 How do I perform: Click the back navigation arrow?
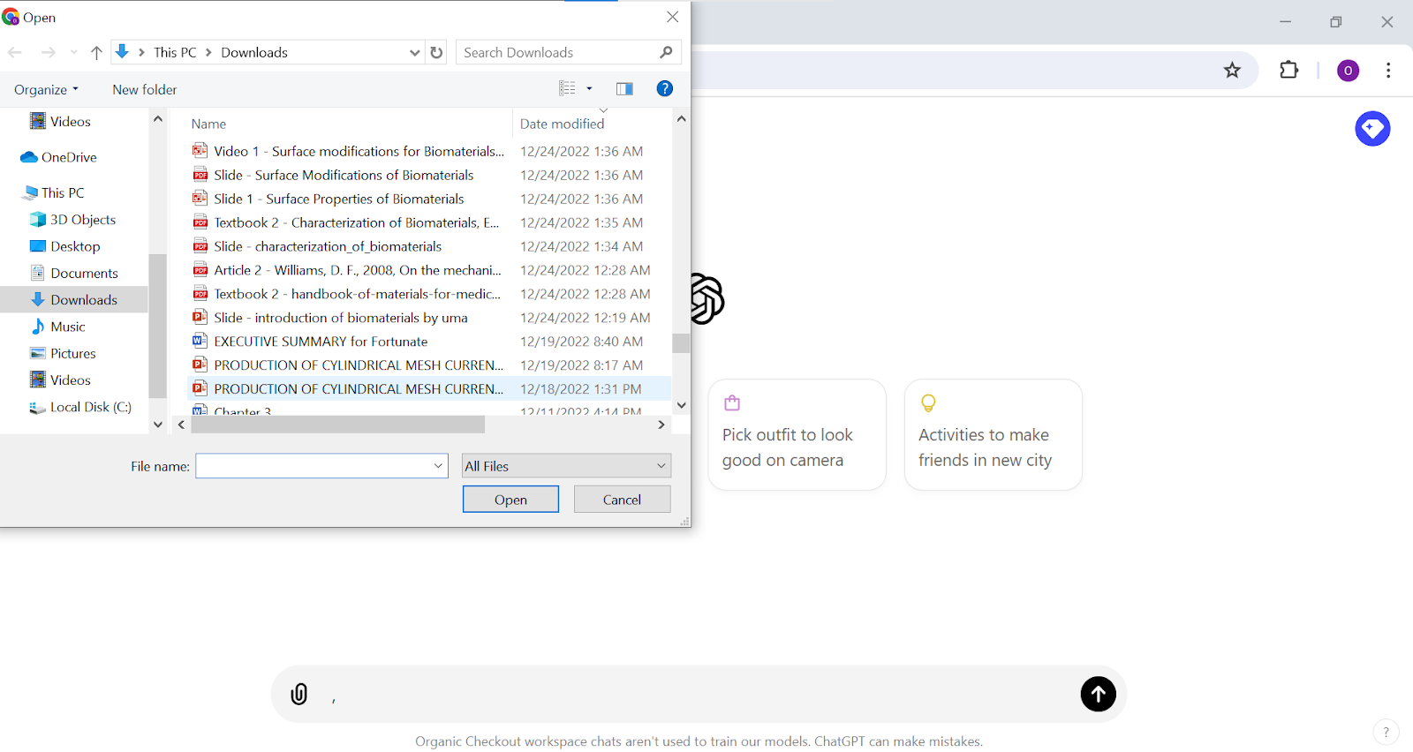(x=15, y=52)
